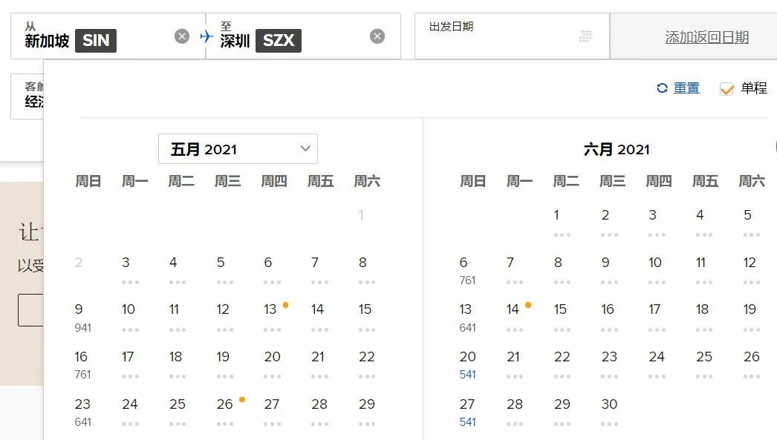Click the origin field 新加坡 SIN
Screen dimensions: 777x440
(108, 36)
